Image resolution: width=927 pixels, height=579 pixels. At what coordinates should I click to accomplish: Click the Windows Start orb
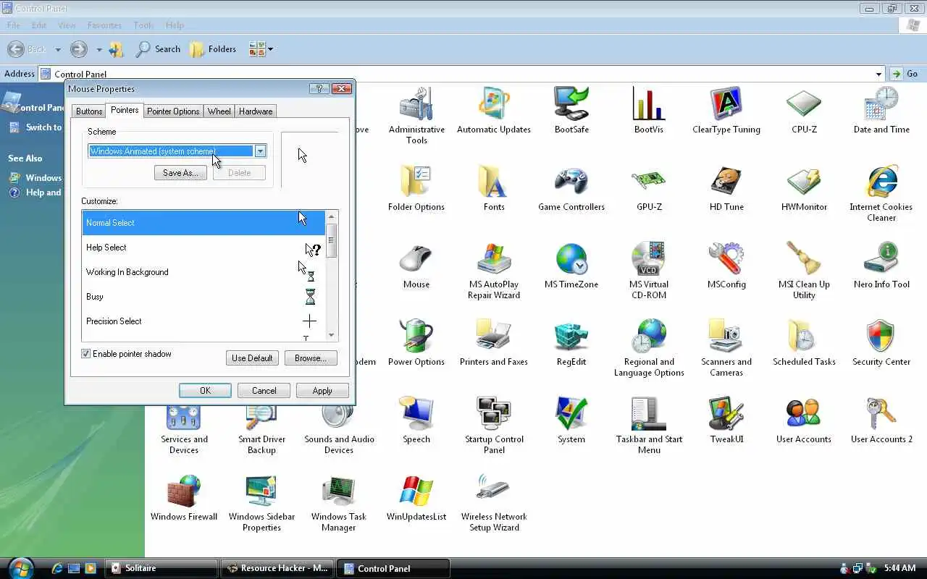(20, 567)
